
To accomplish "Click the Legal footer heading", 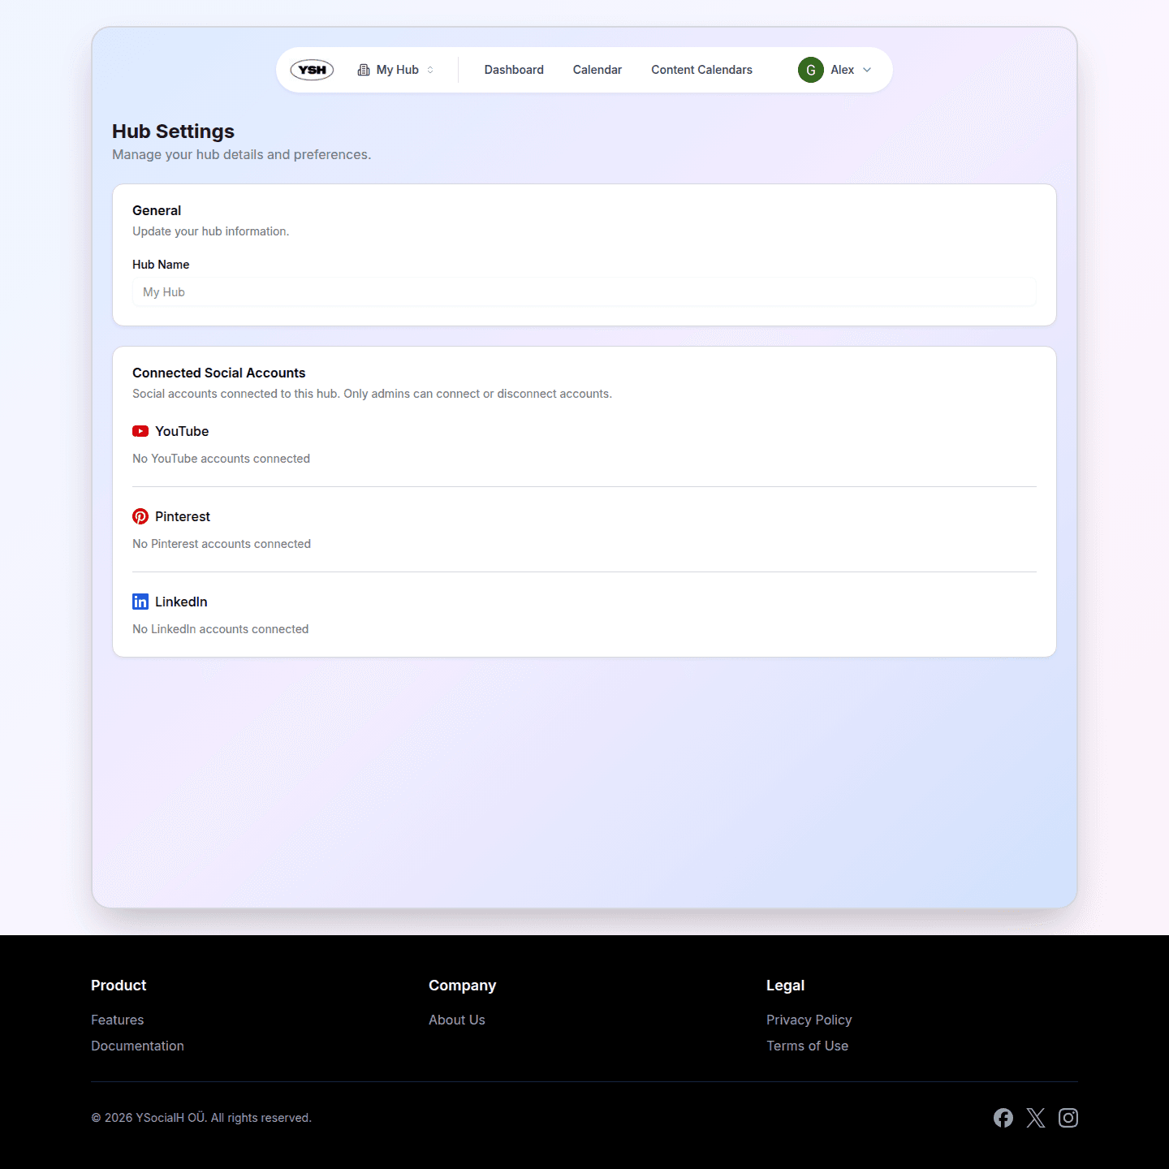I will click(x=785, y=985).
